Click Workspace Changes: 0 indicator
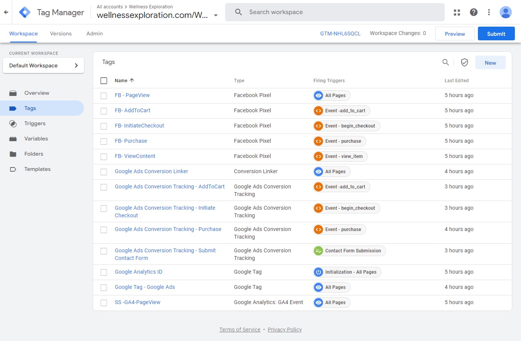The height and width of the screenshot is (341, 521). [x=398, y=33]
